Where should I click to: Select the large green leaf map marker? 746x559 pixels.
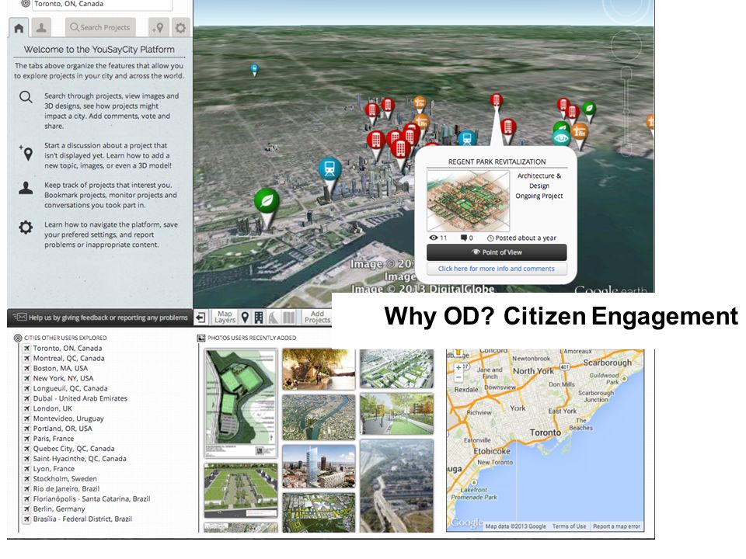coord(267,201)
